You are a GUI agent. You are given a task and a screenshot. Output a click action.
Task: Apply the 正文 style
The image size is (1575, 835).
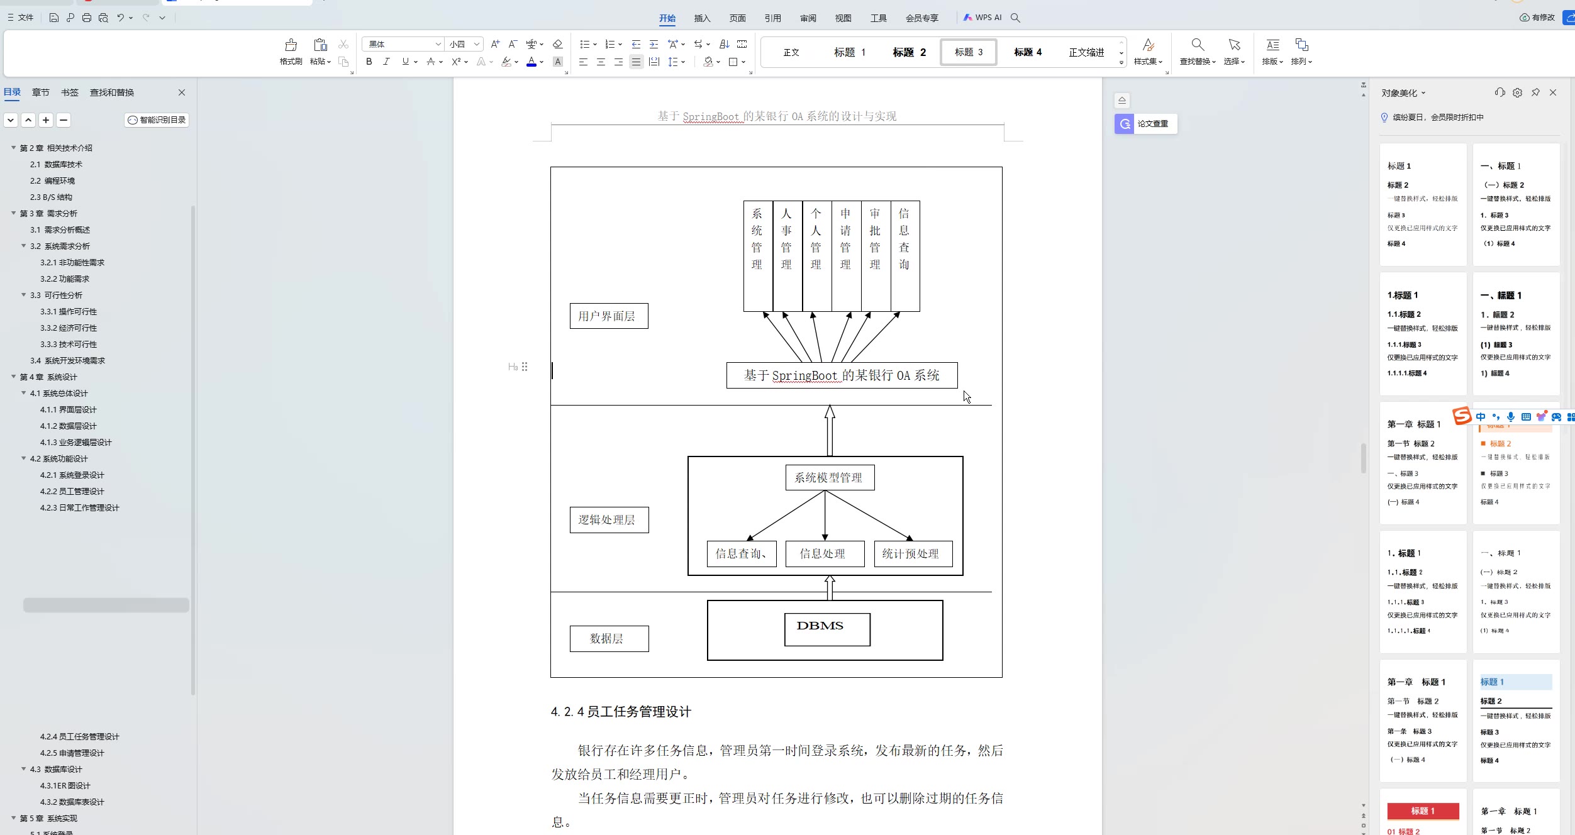(791, 52)
